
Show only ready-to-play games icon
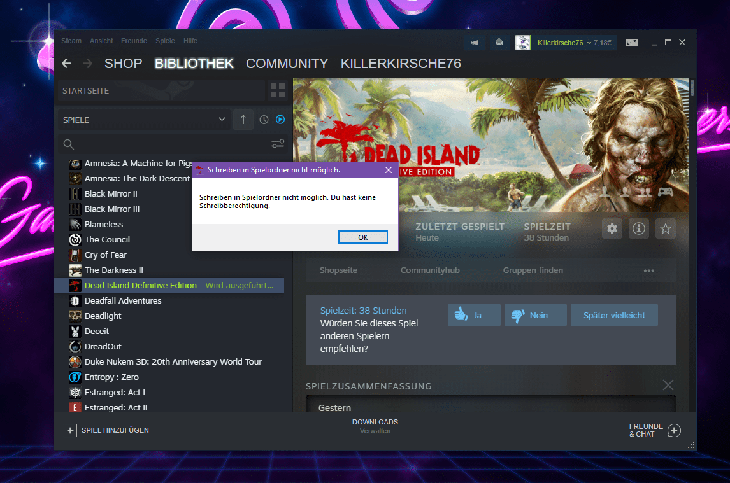pyautogui.click(x=280, y=120)
